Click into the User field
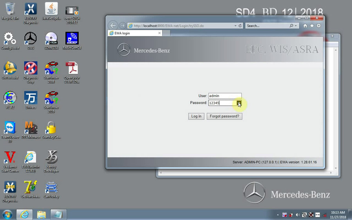The height and width of the screenshot is (220, 352). (x=225, y=96)
